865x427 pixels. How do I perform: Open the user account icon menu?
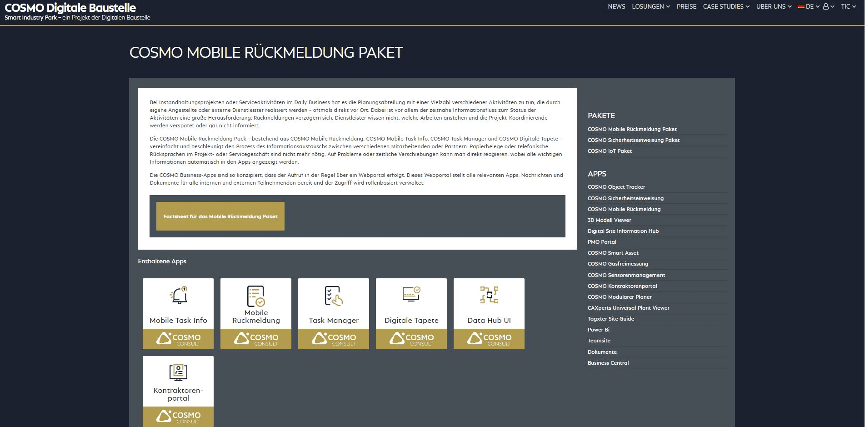click(x=828, y=6)
